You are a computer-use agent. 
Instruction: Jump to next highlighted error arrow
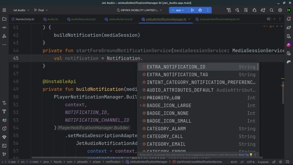[282, 27]
